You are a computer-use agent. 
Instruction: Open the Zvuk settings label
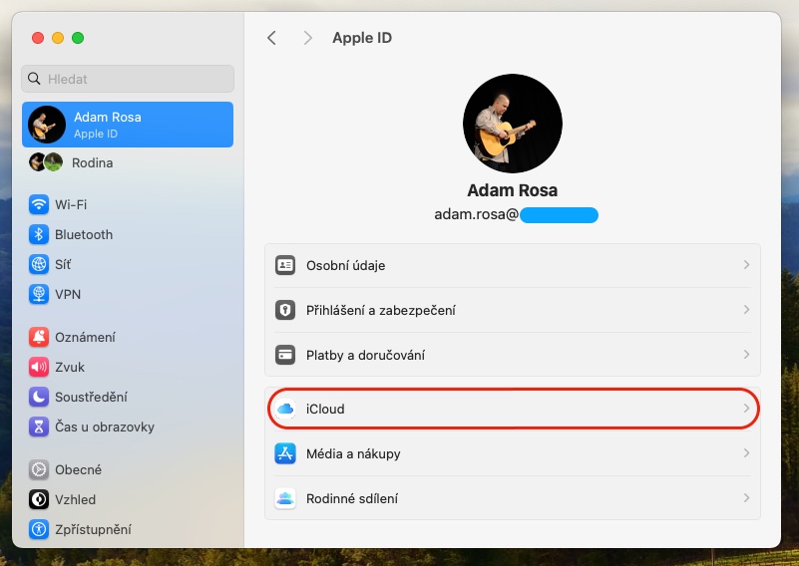point(70,367)
